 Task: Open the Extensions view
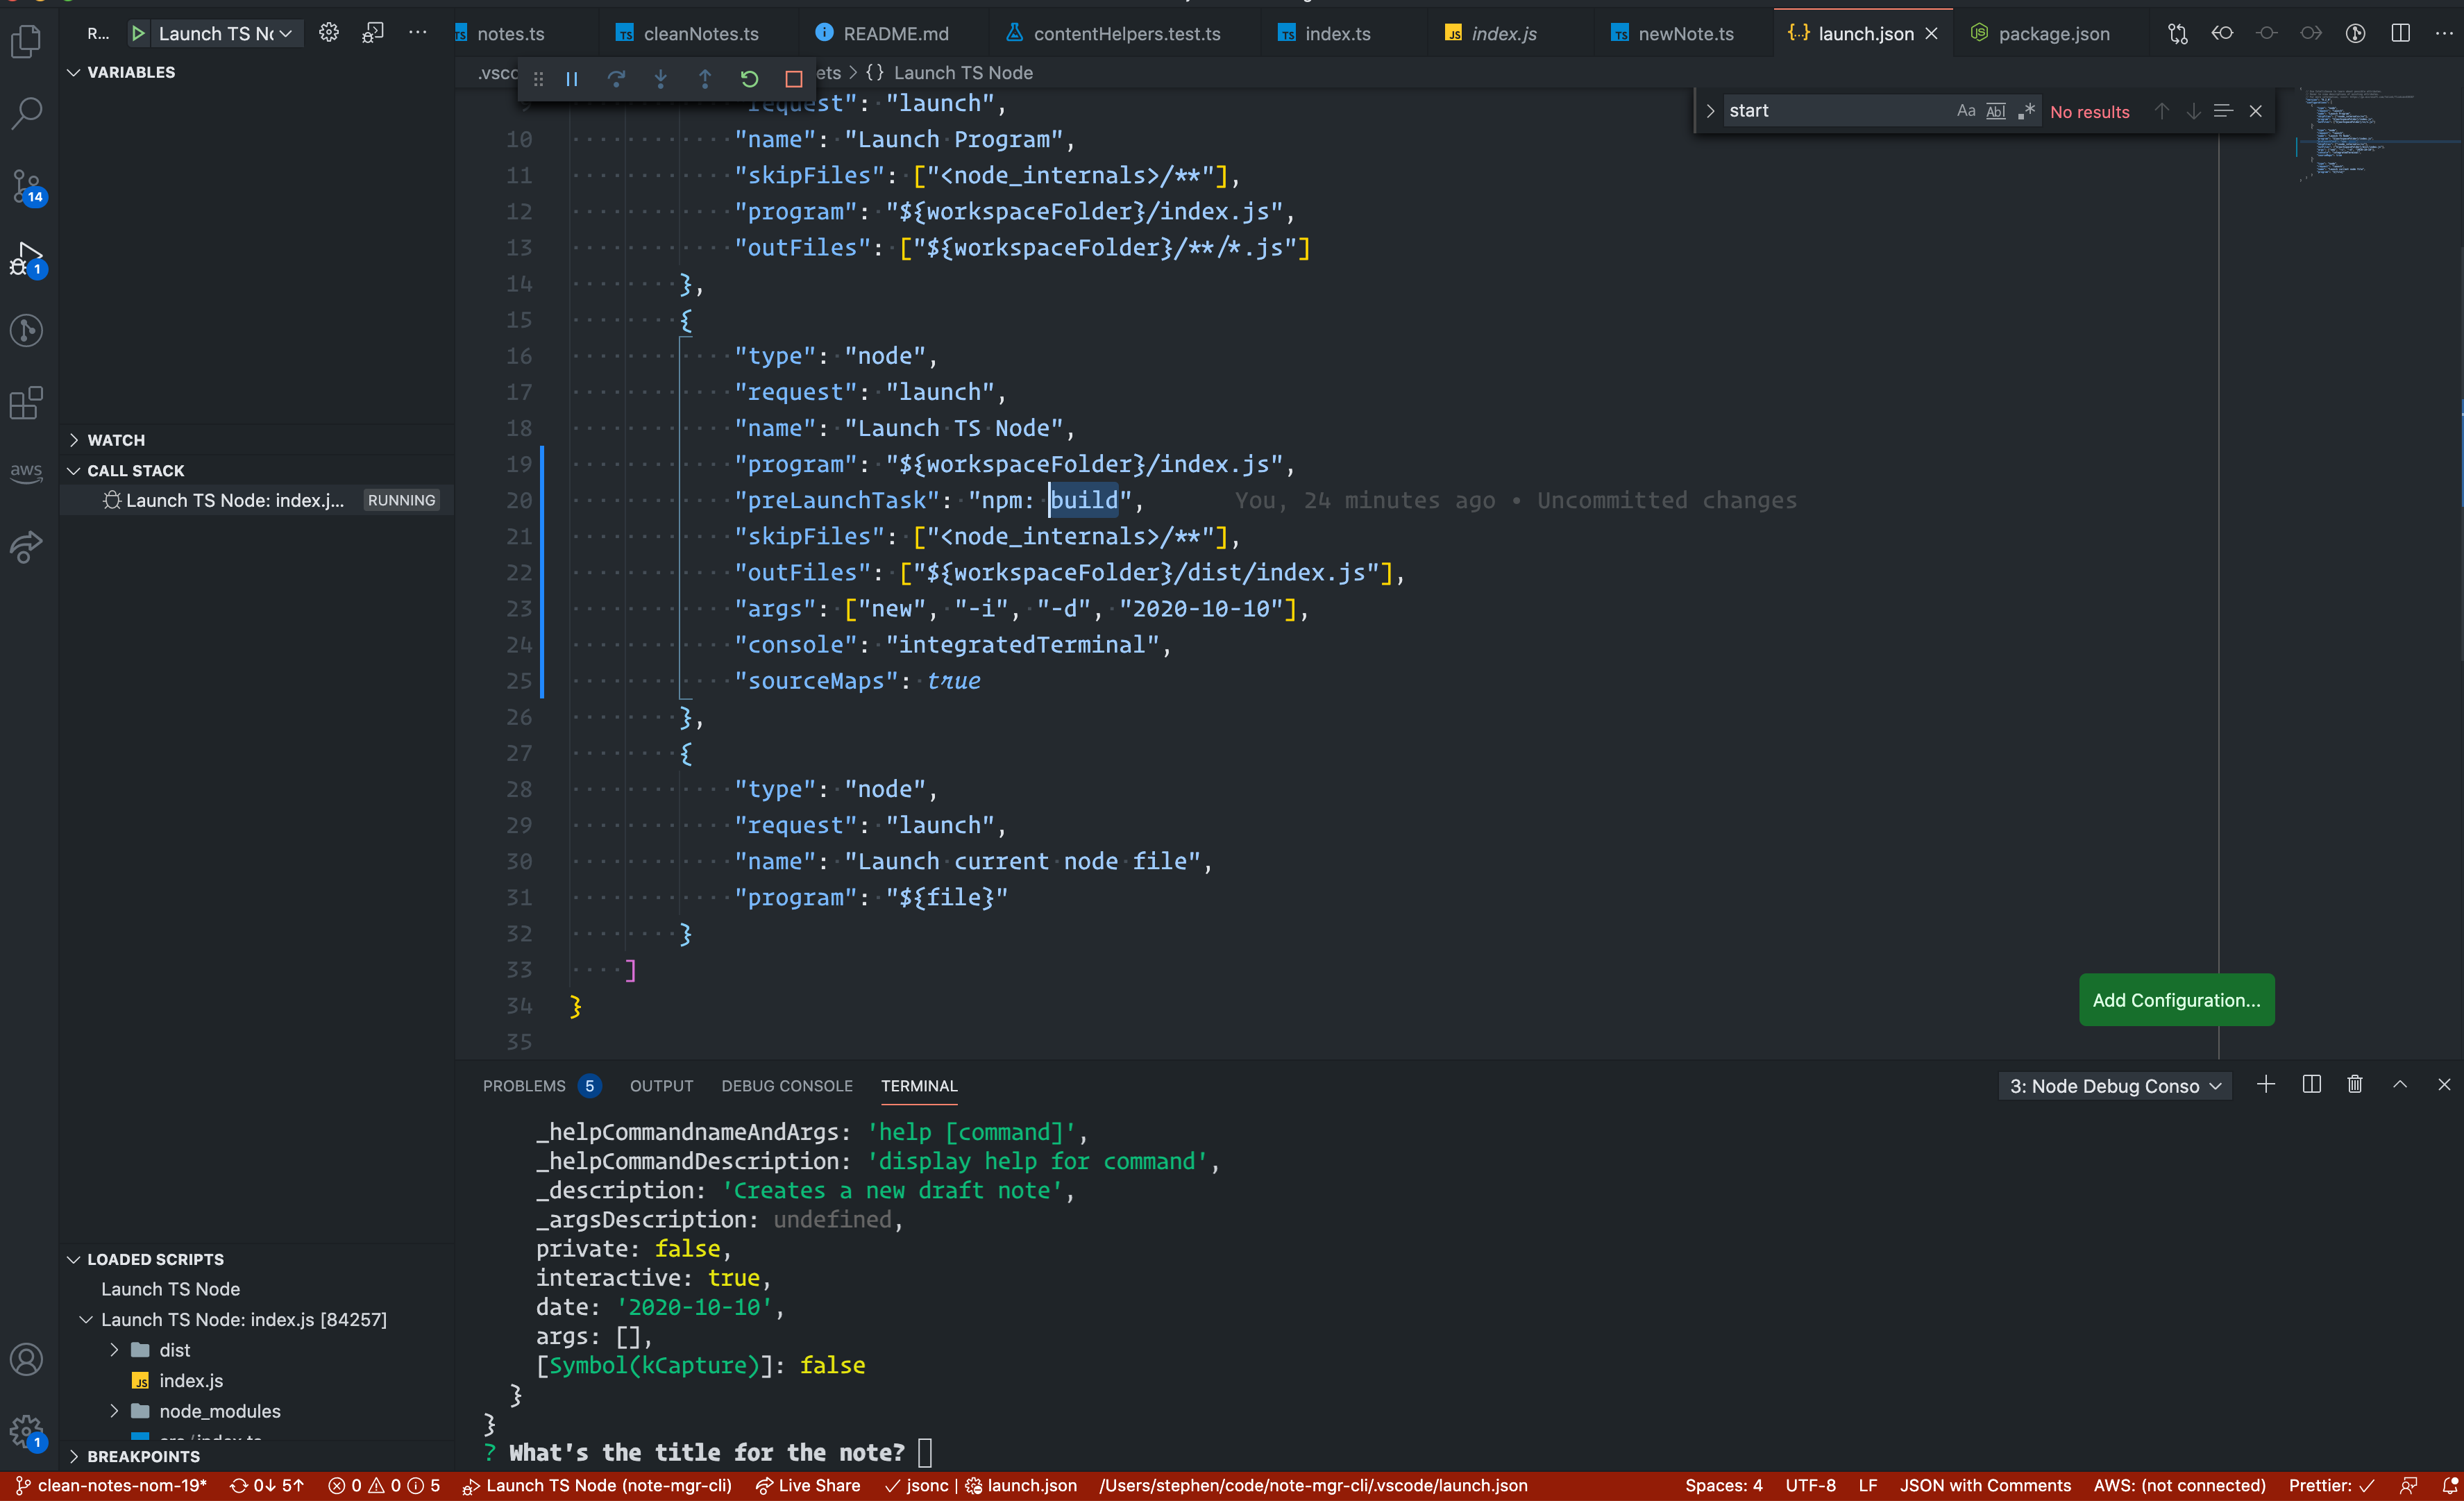(x=26, y=402)
